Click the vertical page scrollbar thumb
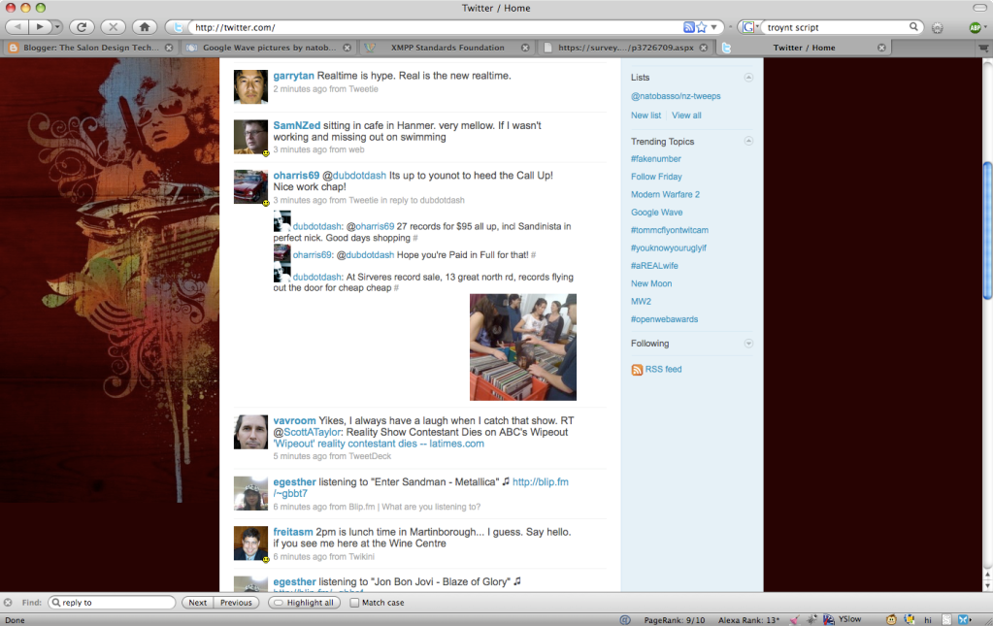Screen dimensions: 993x626 click(x=987, y=230)
